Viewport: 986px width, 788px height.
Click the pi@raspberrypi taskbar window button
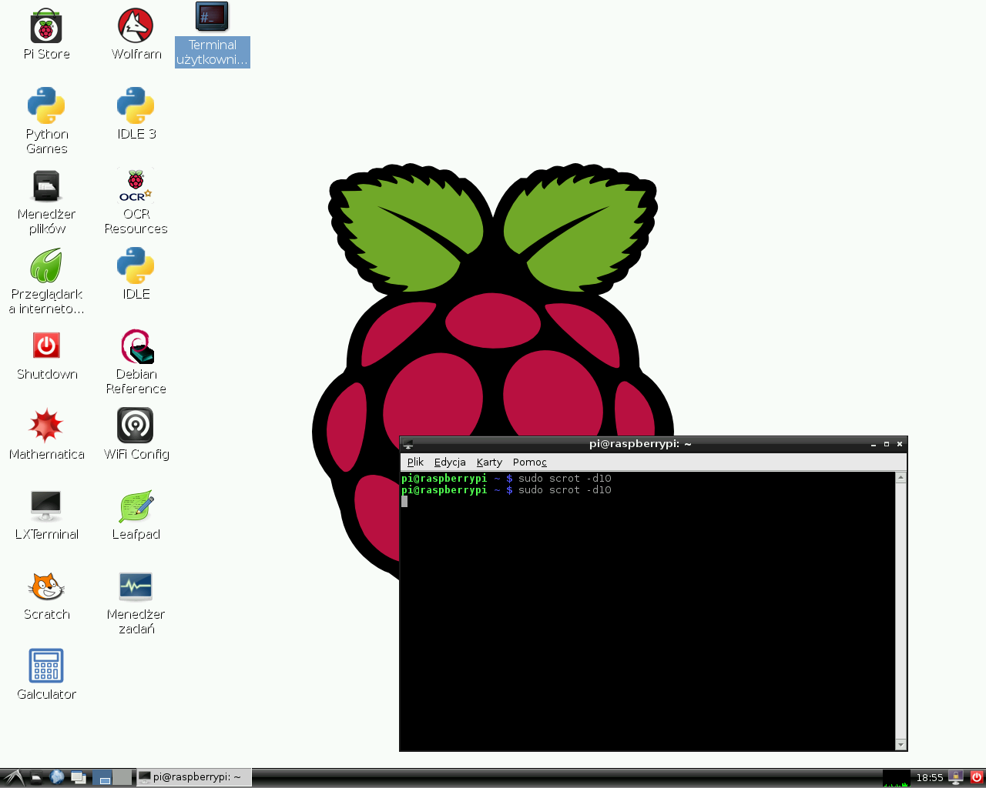coord(193,777)
